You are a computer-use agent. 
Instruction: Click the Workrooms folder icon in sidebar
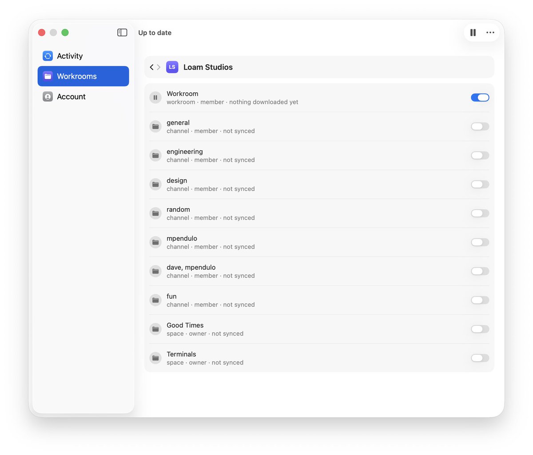point(48,76)
